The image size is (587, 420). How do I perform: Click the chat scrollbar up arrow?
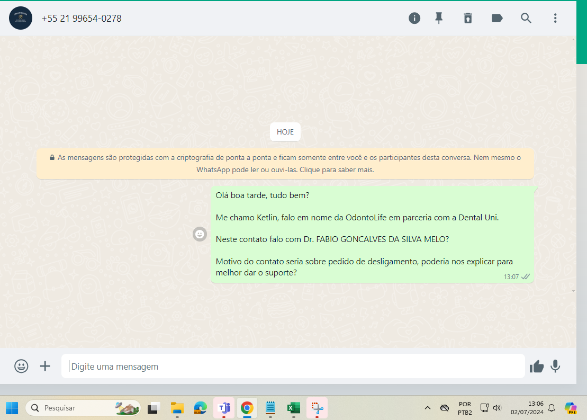(x=574, y=39)
